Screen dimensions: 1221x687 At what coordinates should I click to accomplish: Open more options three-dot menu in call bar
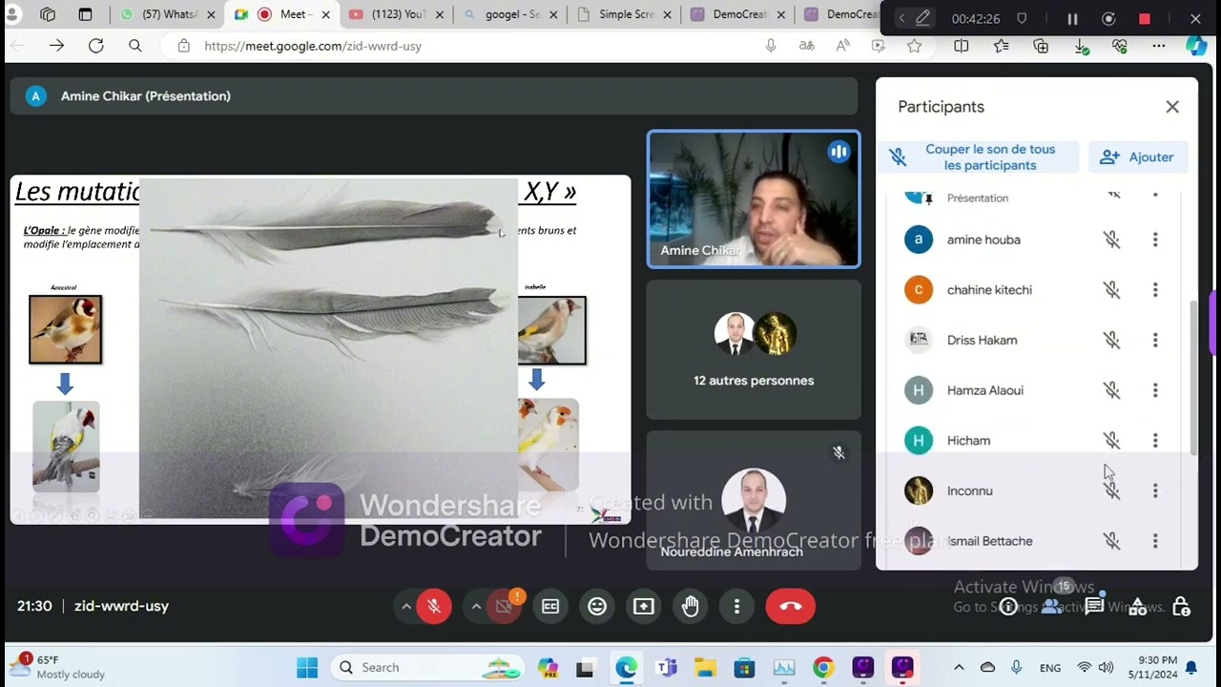(736, 606)
